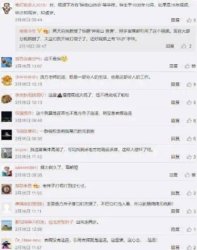
Task: Open winnierobin's profile via username
Action: [x=26, y=167]
